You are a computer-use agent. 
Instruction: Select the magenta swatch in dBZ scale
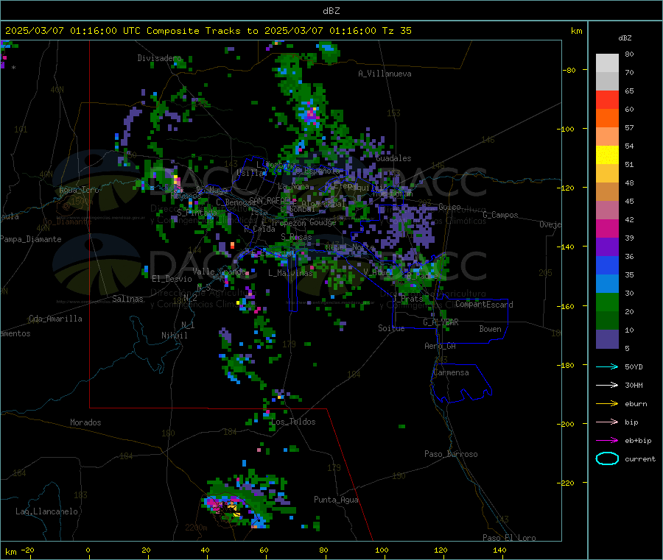tap(607, 228)
